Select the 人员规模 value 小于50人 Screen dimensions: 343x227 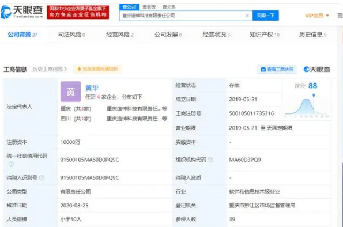click(x=71, y=219)
